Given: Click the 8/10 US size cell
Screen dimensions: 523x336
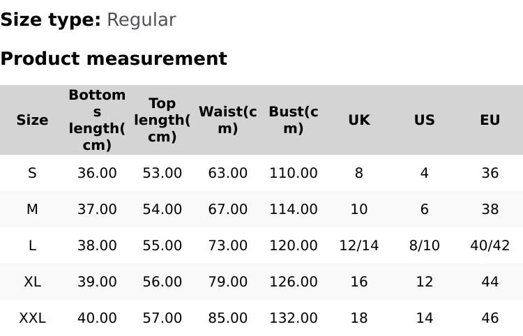Looking at the screenshot, I should 424,245.
